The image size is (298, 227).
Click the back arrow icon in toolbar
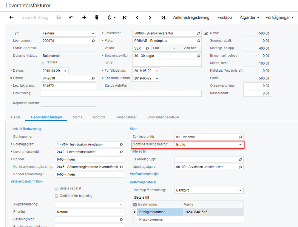[11, 18]
